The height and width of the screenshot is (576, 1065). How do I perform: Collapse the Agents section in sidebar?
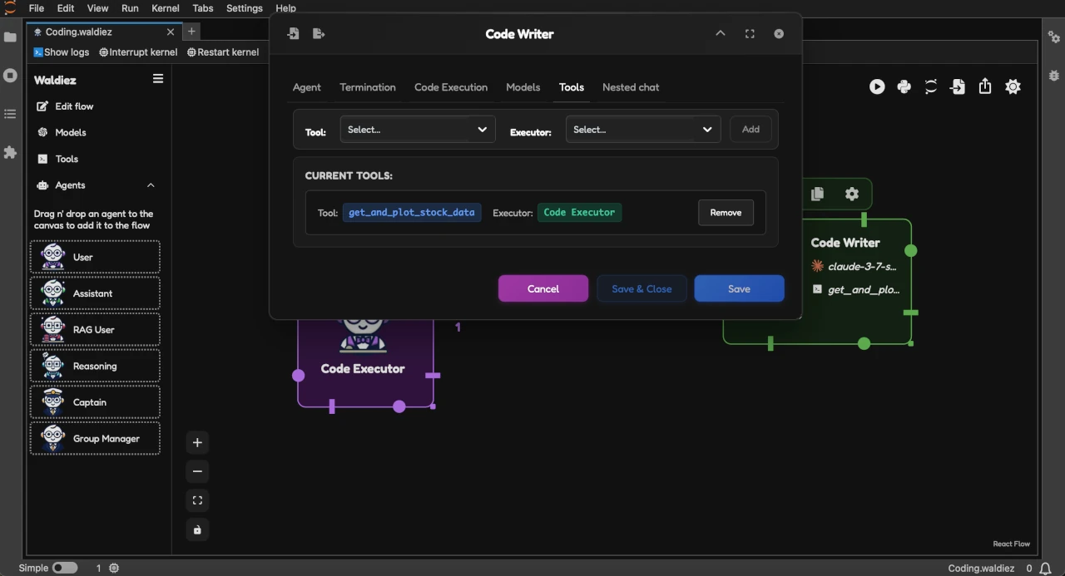[x=151, y=185]
